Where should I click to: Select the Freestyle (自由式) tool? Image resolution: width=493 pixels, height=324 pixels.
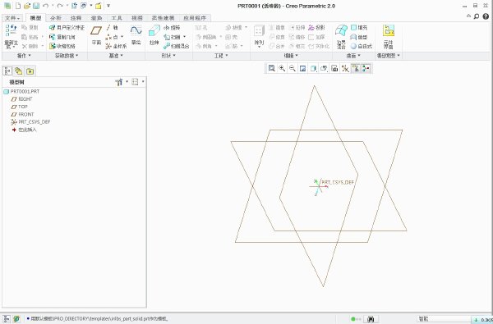362,46
